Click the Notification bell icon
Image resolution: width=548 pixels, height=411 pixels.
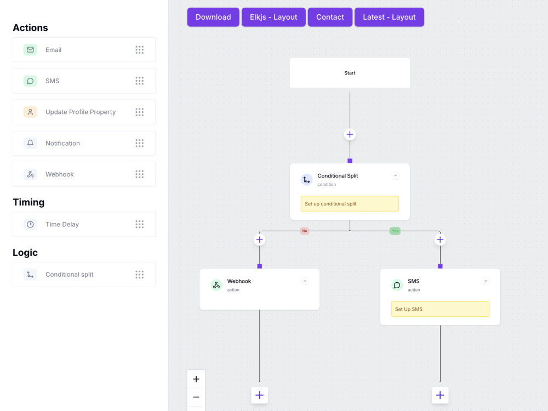tap(30, 143)
